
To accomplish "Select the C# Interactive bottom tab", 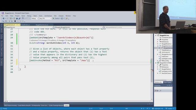I will coord(36,105).
